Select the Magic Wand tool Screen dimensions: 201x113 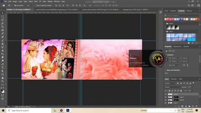(3, 23)
